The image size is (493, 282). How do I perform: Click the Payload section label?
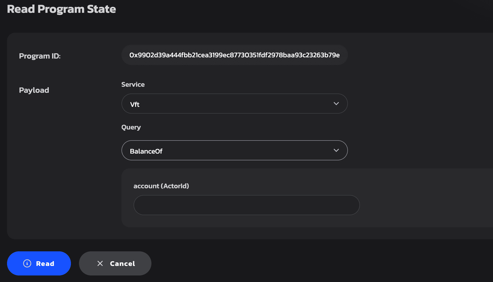[x=34, y=90]
